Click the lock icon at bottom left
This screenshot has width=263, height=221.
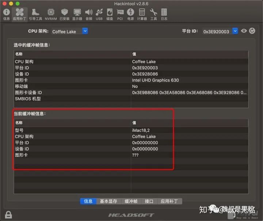[8, 215]
